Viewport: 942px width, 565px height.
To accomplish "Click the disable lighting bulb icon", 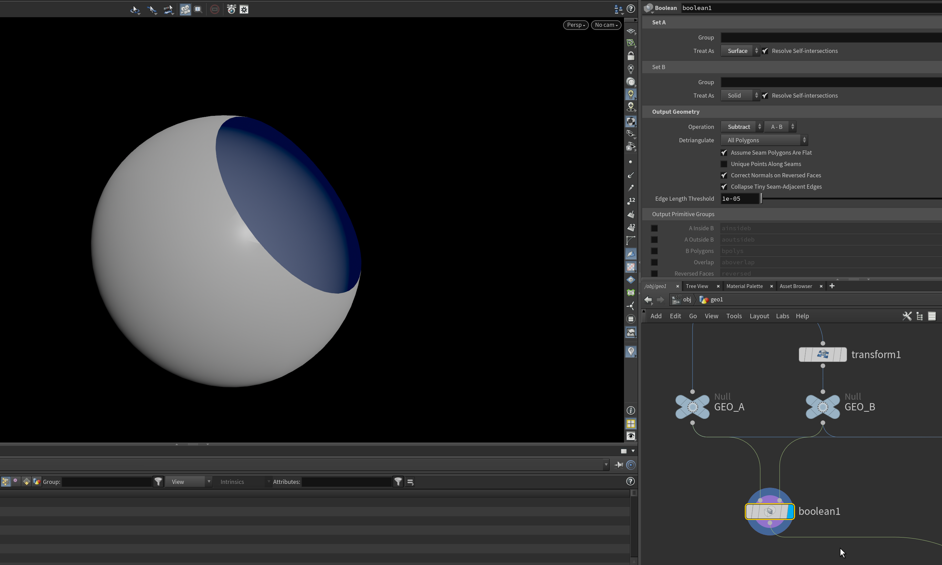I will (x=631, y=69).
